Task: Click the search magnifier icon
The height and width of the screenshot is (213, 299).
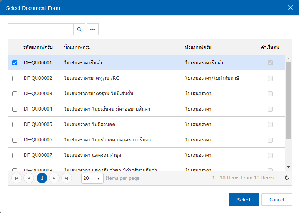Action: pos(79,29)
